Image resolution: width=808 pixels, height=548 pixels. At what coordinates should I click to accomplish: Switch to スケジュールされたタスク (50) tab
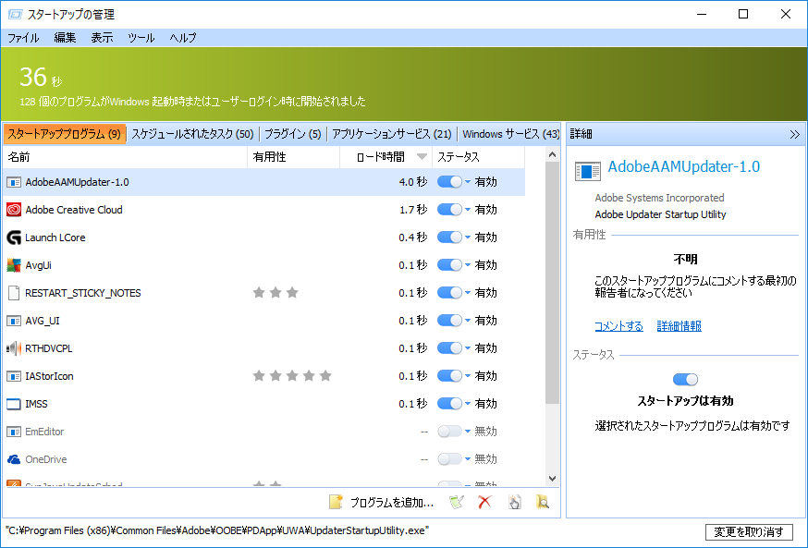click(x=192, y=134)
